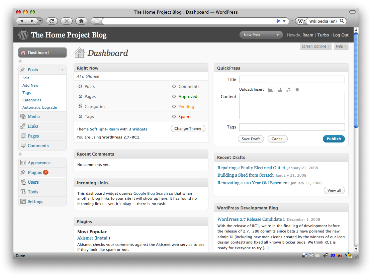The image size is (372, 277).
Task: Click the page vertical scrollbar
Action: click(356, 80)
